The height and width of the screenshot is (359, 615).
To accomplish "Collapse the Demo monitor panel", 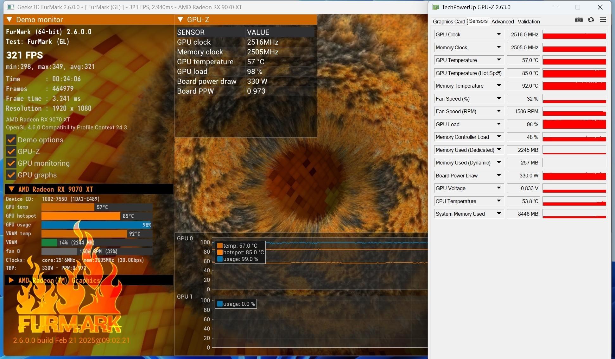I will [10, 20].
